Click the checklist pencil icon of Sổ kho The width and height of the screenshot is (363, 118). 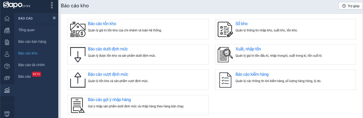225,29
